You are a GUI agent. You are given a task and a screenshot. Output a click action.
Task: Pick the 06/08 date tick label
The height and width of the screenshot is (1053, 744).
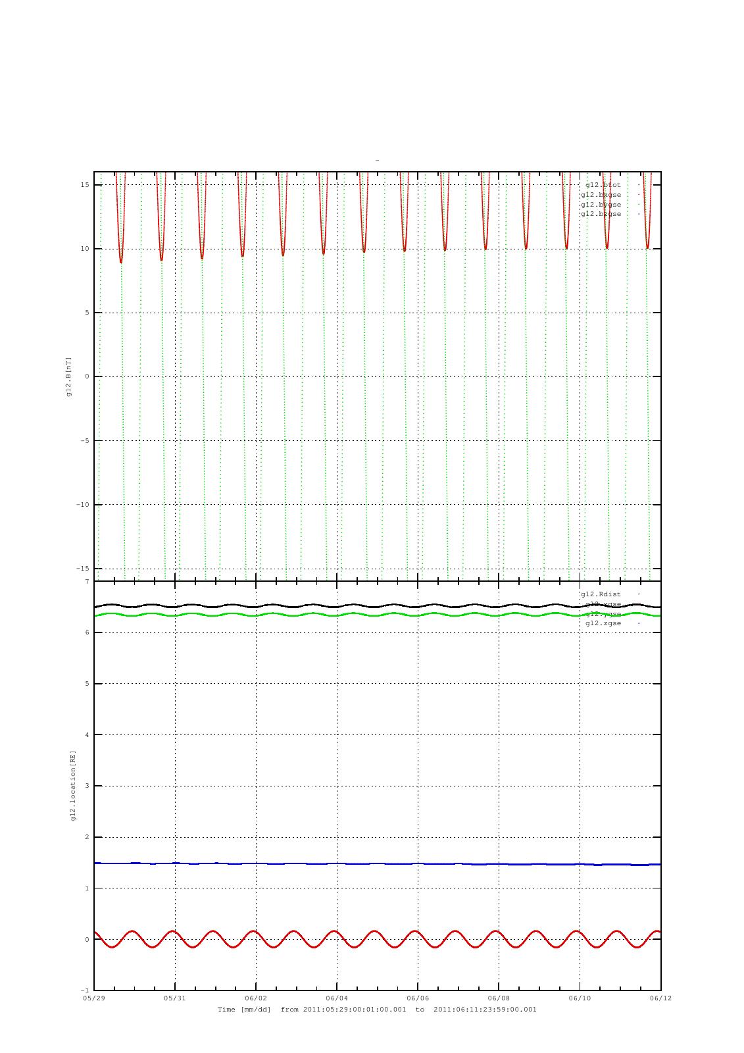pos(499,998)
